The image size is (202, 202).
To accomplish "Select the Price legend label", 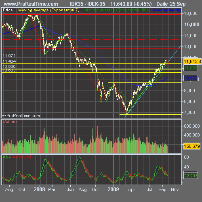I will tap(8, 10).
